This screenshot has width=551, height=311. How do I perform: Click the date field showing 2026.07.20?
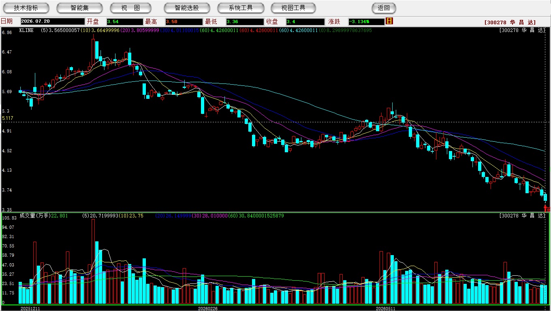pos(52,21)
